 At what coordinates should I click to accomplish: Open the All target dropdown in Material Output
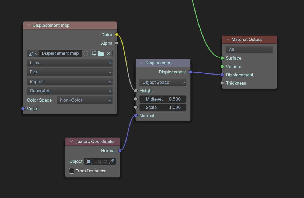tap(249, 49)
